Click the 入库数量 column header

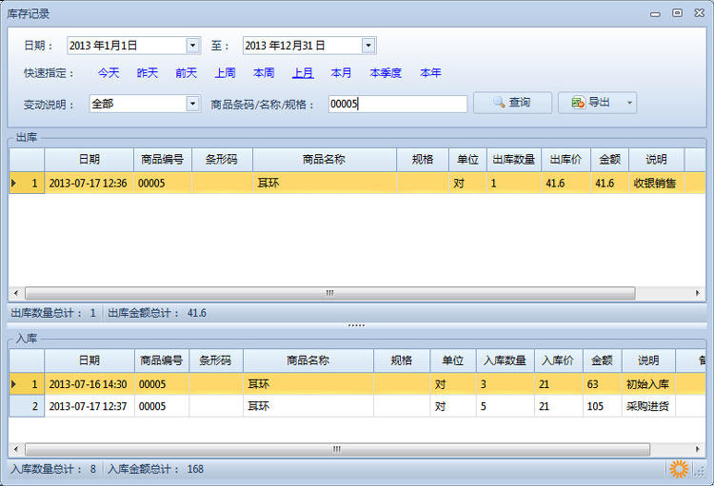pyautogui.click(x=505, y=360)
